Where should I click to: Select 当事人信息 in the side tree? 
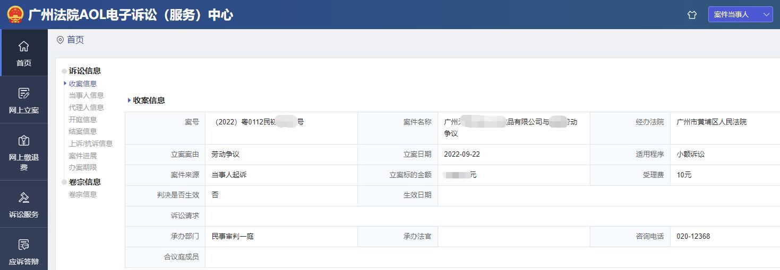coord(86,95)
